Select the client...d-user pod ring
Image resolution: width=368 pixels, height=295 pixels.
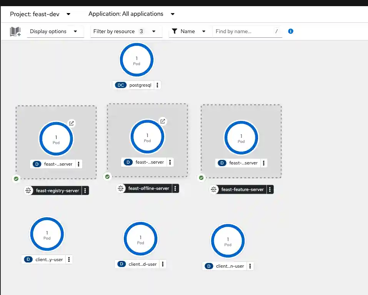pyautogui.click(x=141, y=239)
